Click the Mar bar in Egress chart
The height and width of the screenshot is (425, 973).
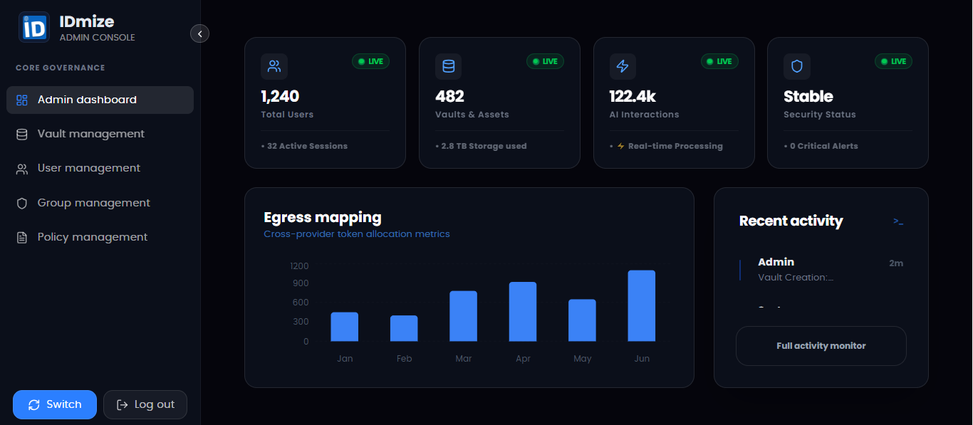[464, 316]
